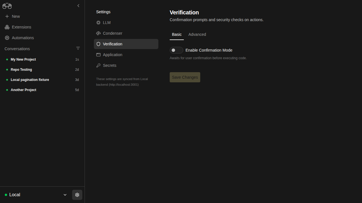Screen dimensions: 362x203
Task: Open the Repo Testing conversation
Action: click(x=42, y=70)
